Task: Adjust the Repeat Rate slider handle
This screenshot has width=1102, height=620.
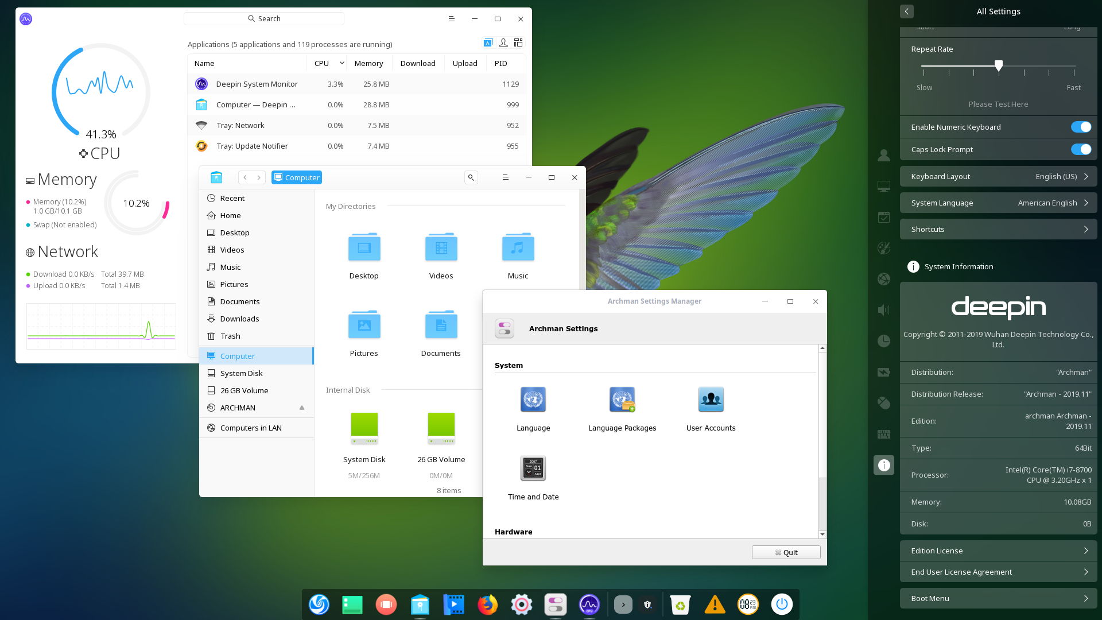Action: [x=999, y=65]
